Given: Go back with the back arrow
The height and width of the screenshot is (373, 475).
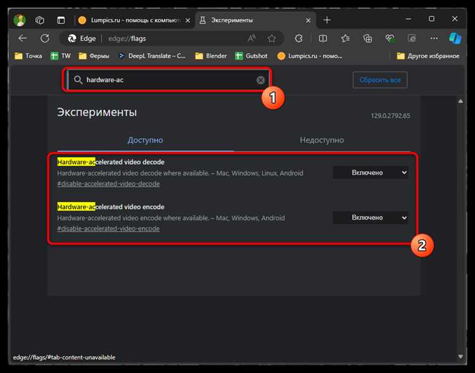Looking at the screenshot, I should [x=23, y=38].
